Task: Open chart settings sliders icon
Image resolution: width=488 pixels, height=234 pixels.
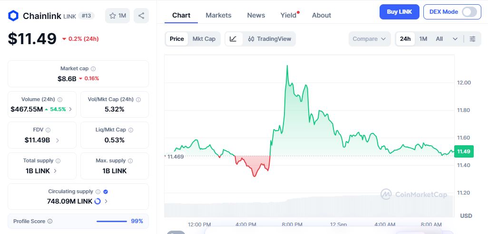Action: click(x=472, y=39)
